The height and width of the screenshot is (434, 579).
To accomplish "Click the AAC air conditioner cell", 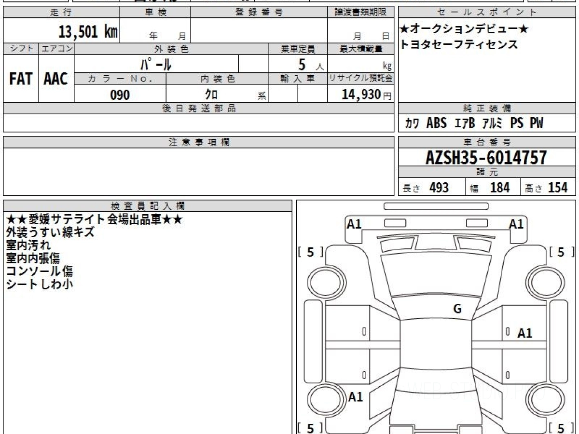I will 56,79.
